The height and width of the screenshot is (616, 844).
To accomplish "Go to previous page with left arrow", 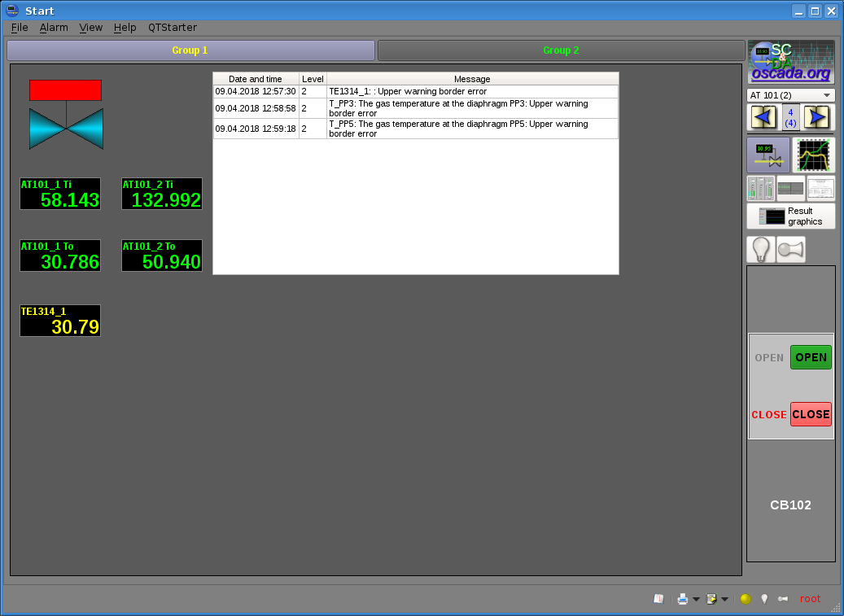I will (x=763, y=117).
